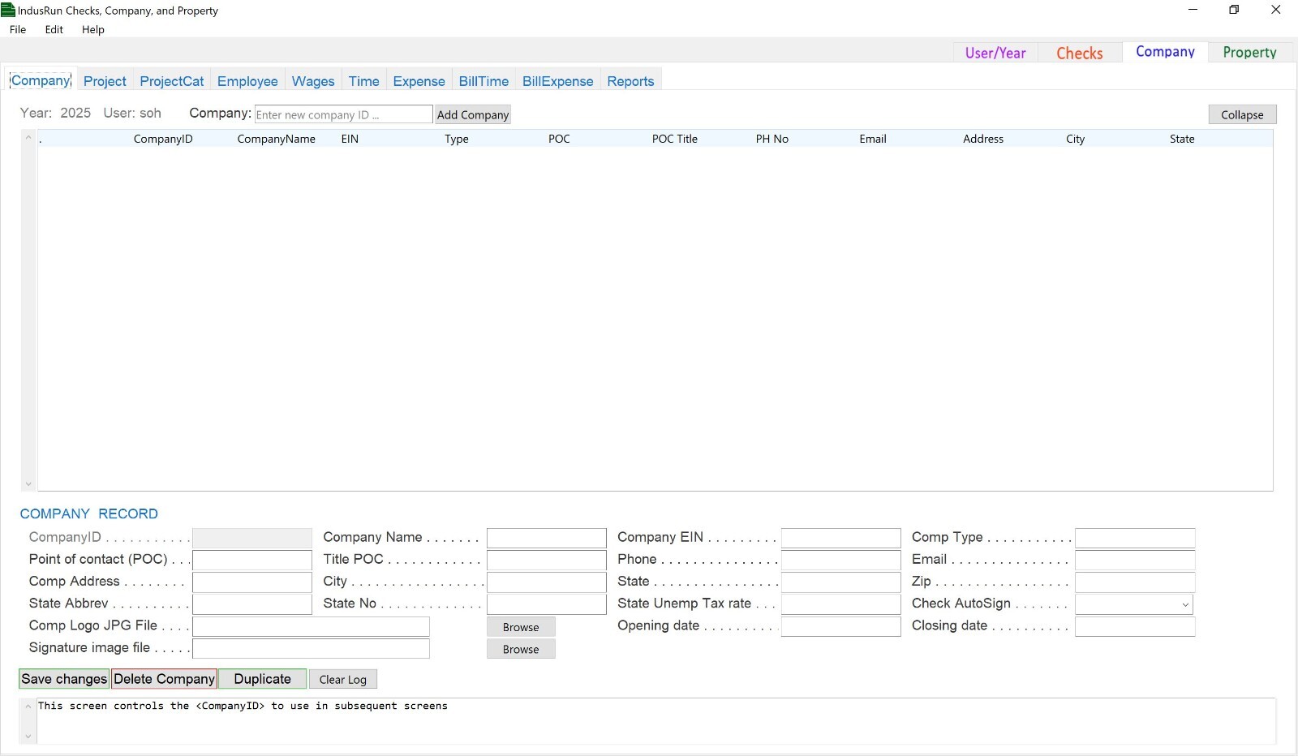Click the Add Company button

tap(473, 114)
